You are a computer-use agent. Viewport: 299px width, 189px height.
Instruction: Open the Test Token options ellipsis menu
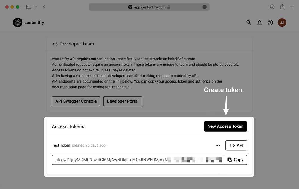[218, 145]
